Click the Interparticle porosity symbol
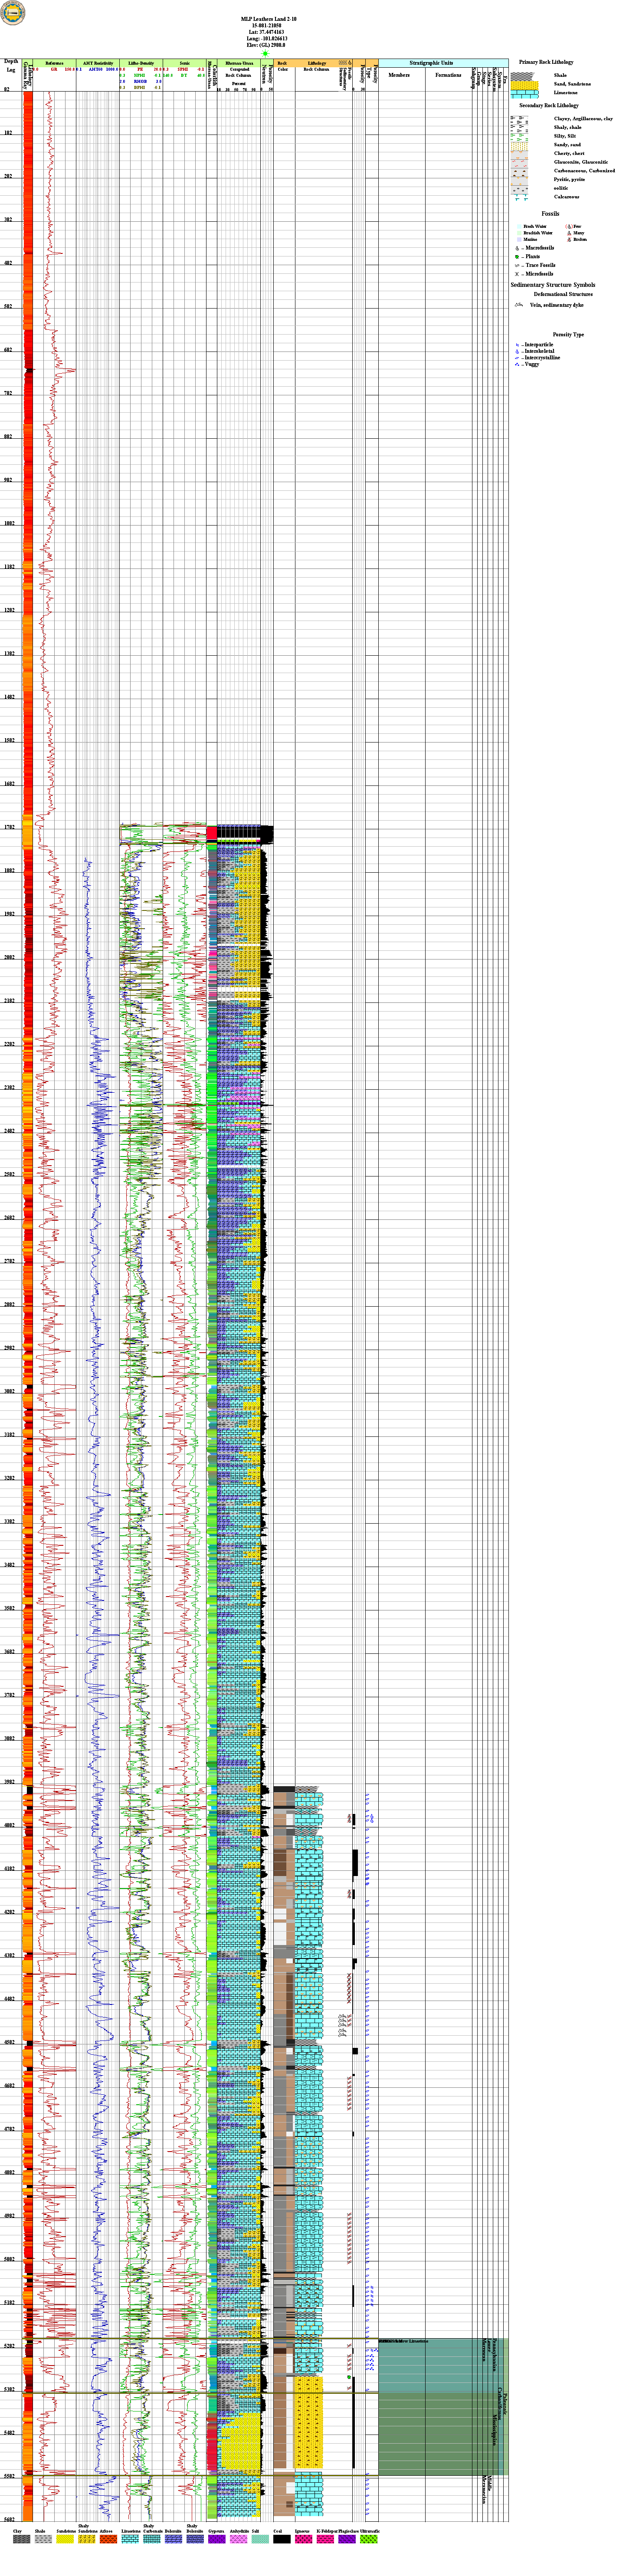626x2576 pixels. click(x=518, y=345)
